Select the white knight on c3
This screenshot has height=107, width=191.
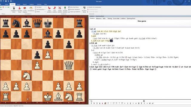[x=27, y=76]
